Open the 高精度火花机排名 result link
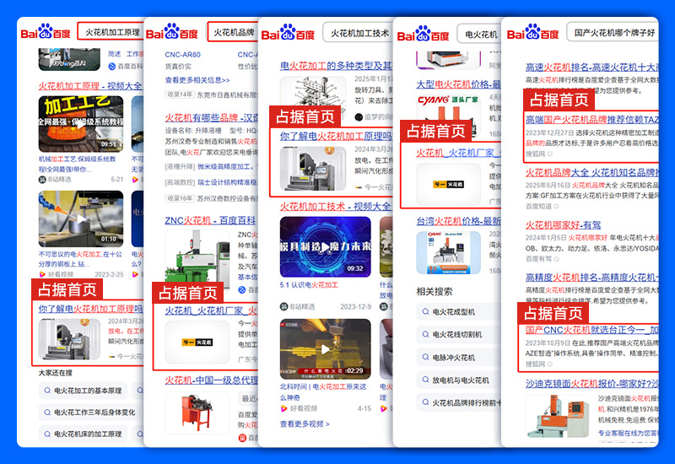The height and width of the screenshot is (464, 675). coord(592,278)
